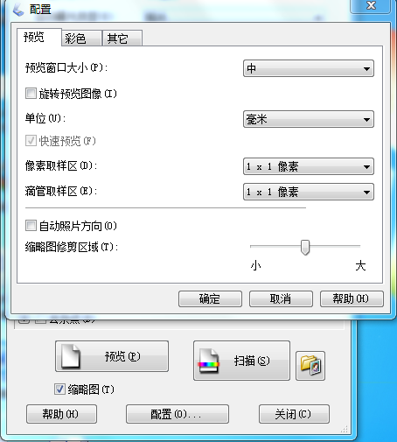Click the 取消 button
This screenshot has width=397, height=442.
281,298
